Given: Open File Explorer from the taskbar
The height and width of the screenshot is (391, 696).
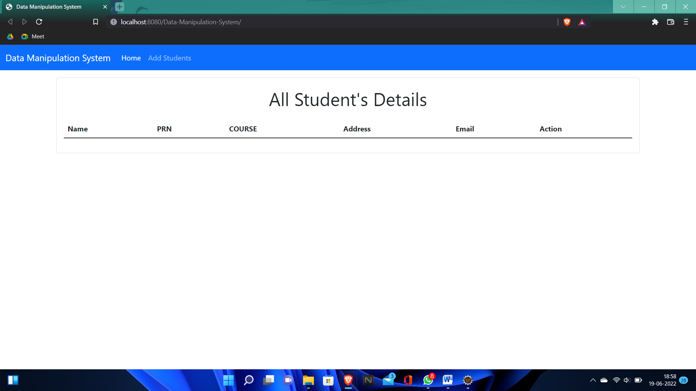Looking at the screenshot, I should 308,380.
